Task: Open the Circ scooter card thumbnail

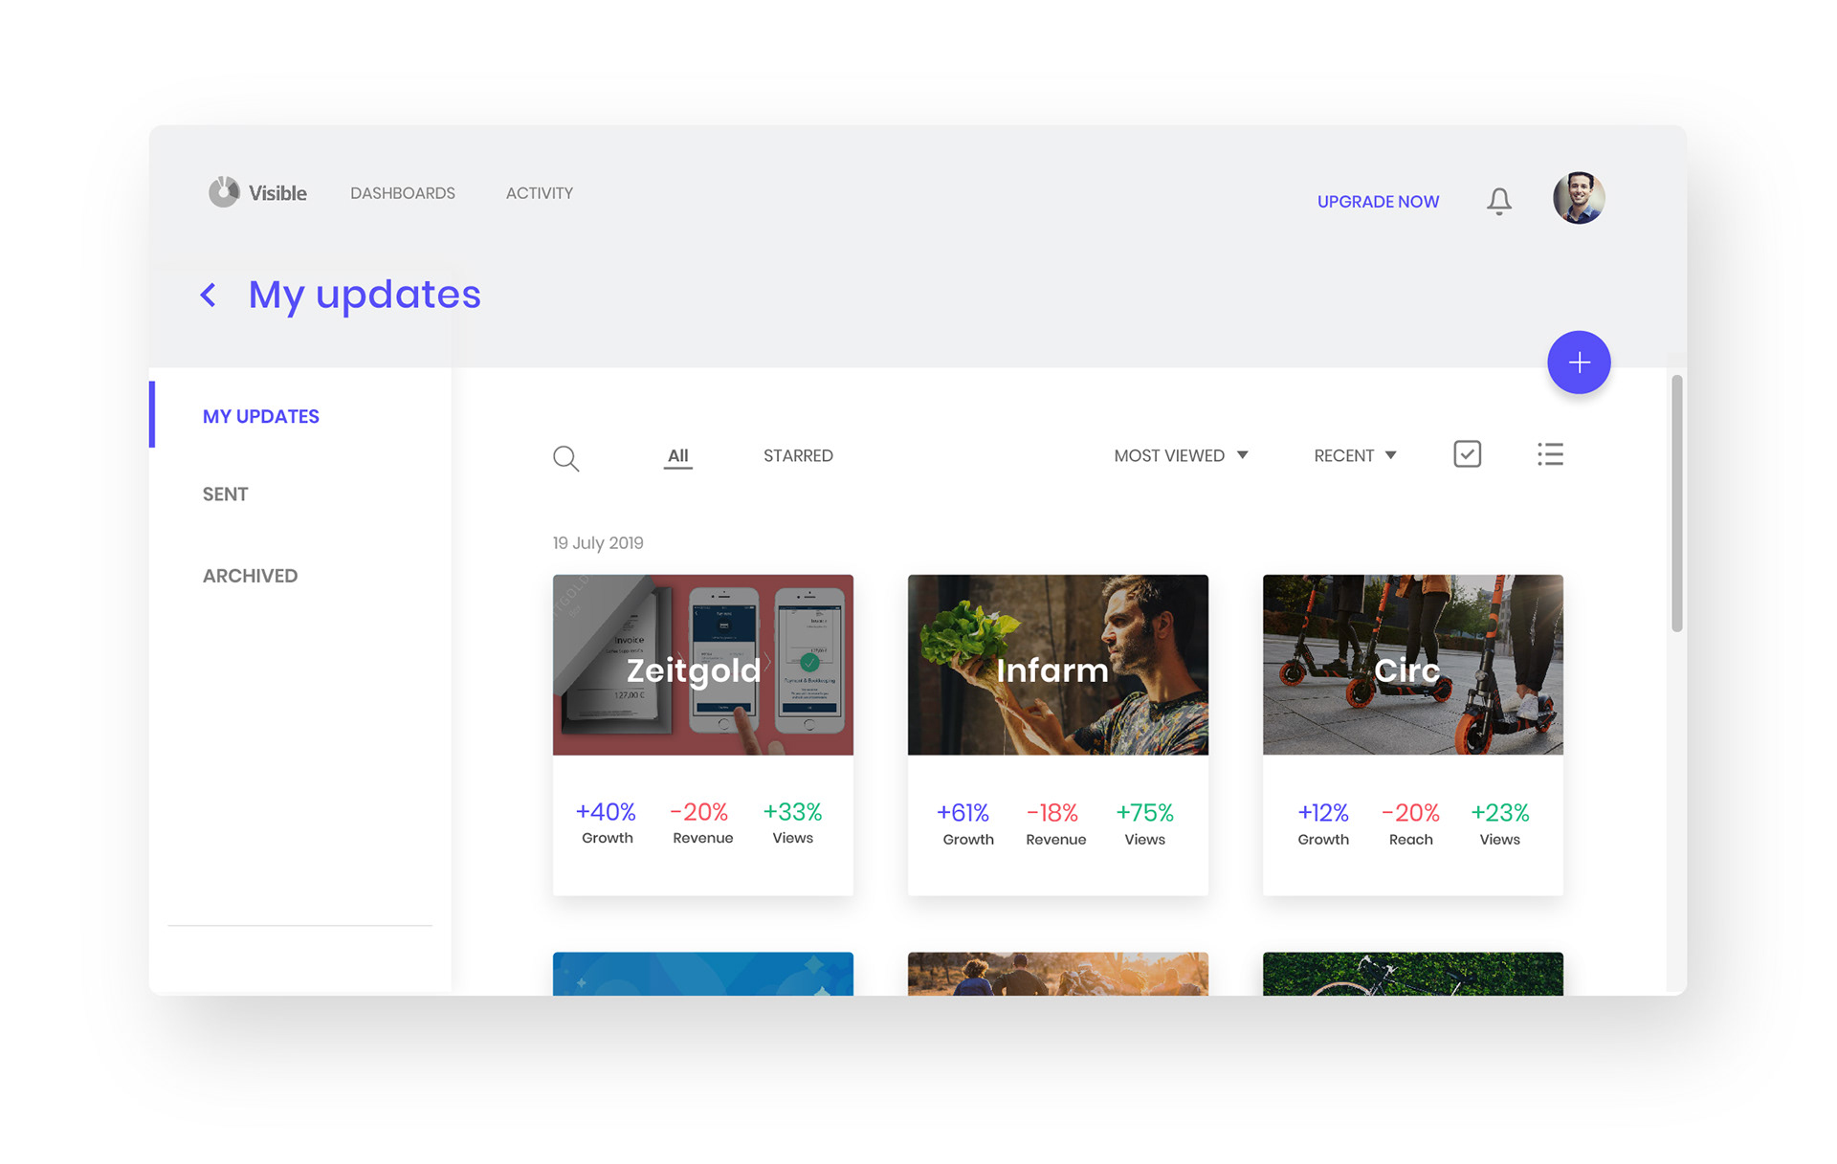Action: [x=1412, y=665]
